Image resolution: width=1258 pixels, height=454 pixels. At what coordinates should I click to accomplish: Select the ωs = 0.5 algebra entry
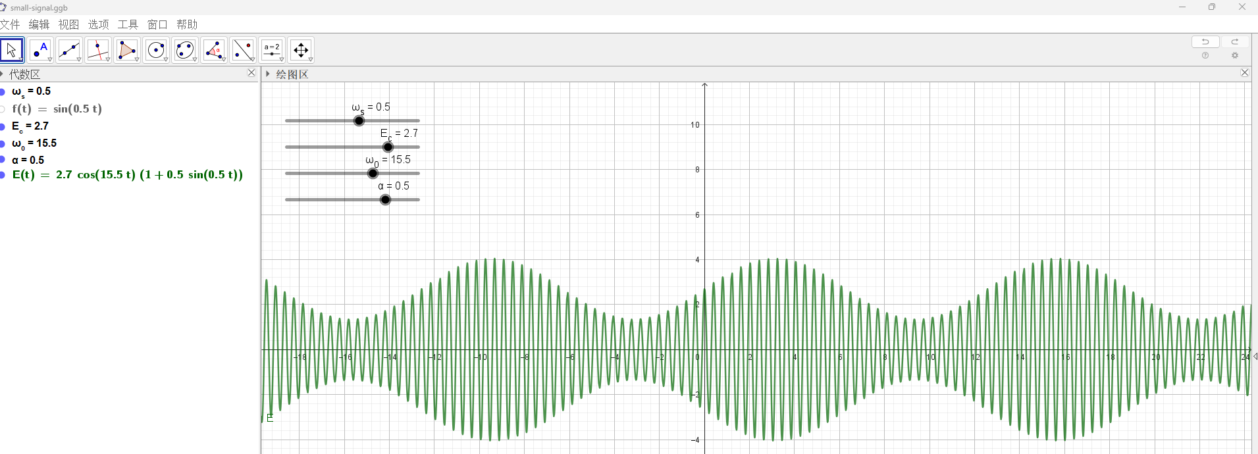click(x=32, y=92)
